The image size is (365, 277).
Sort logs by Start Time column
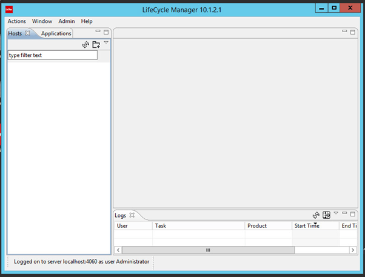click(x=314, y=226)
